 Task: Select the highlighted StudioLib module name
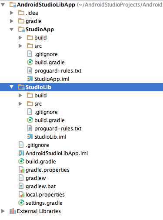click(x=38, y=87)
